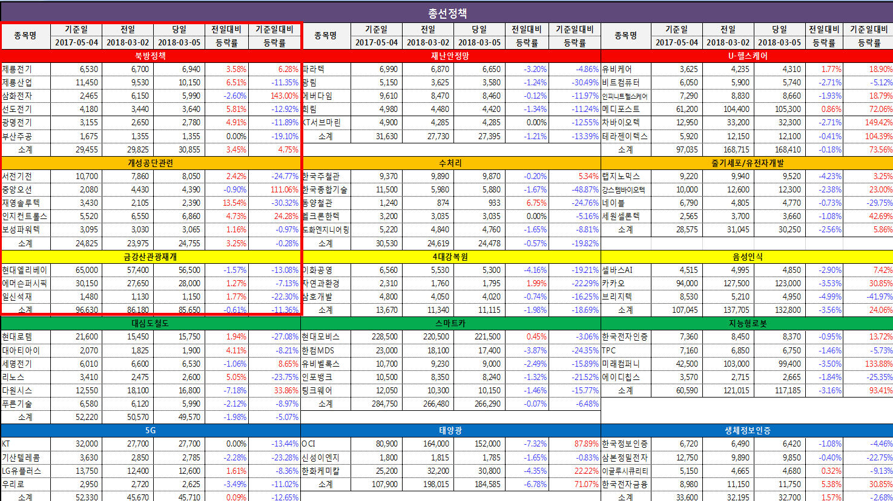The width and height of the screenshot is (893, 501).
Task: Select the 태양광 section header
Action: (x=451, y=430)
